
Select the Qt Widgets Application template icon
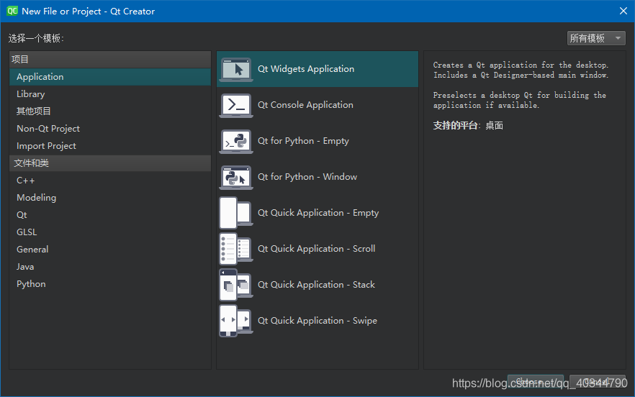coord(236,70)
